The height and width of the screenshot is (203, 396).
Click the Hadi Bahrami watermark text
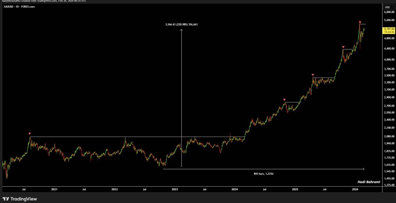tap(369, 182)
